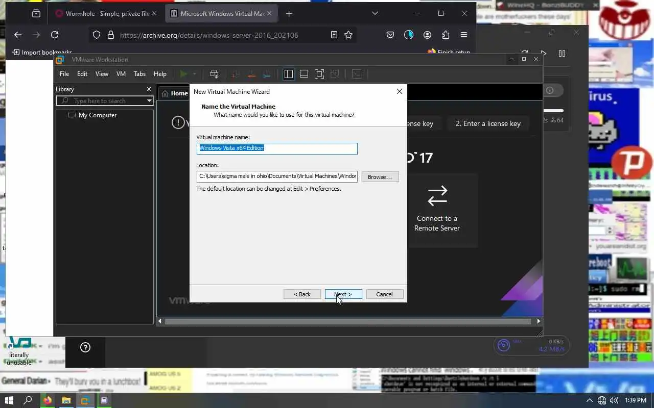Click the browser account profile icon
The image size is (654, 408).
427,35
